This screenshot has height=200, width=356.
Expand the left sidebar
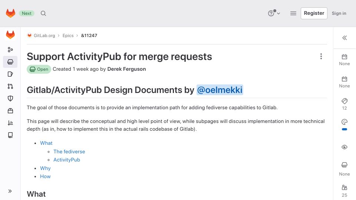pos(10,191)
